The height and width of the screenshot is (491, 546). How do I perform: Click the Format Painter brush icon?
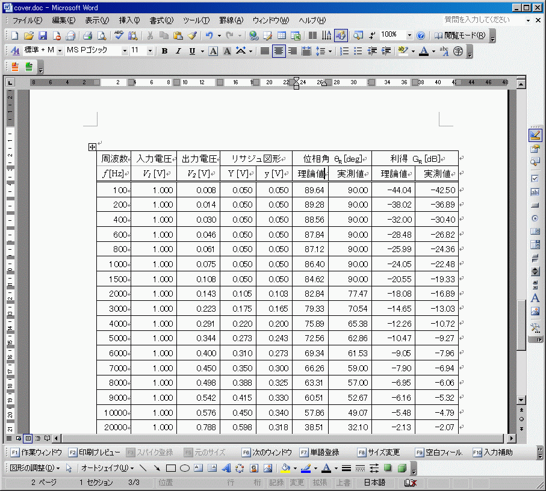tap(192, 36)
